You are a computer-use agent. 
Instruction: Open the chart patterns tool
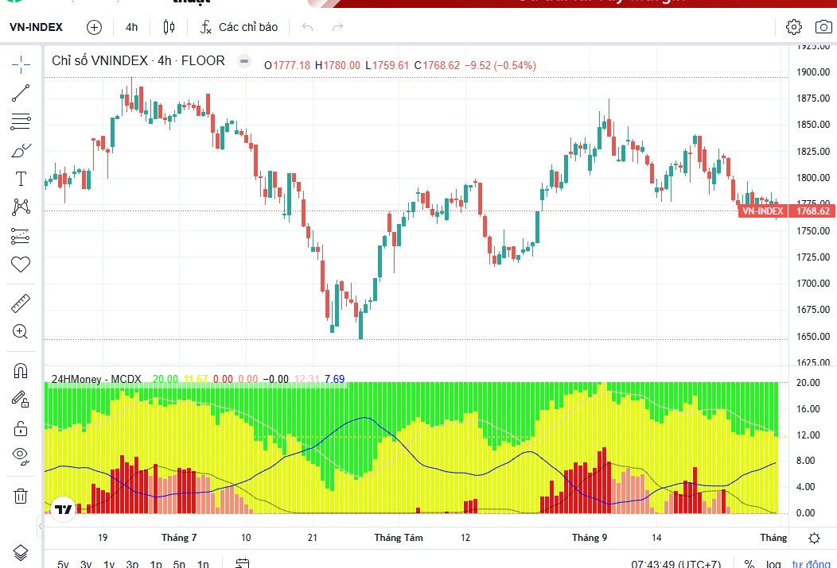21,207
